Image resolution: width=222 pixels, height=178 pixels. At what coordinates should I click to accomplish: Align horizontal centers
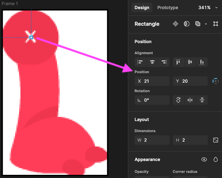tap(152, 62)
